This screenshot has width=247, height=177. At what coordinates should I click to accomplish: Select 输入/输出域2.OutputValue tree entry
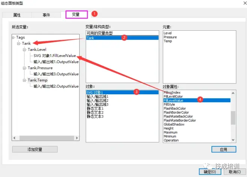(56, 86)
